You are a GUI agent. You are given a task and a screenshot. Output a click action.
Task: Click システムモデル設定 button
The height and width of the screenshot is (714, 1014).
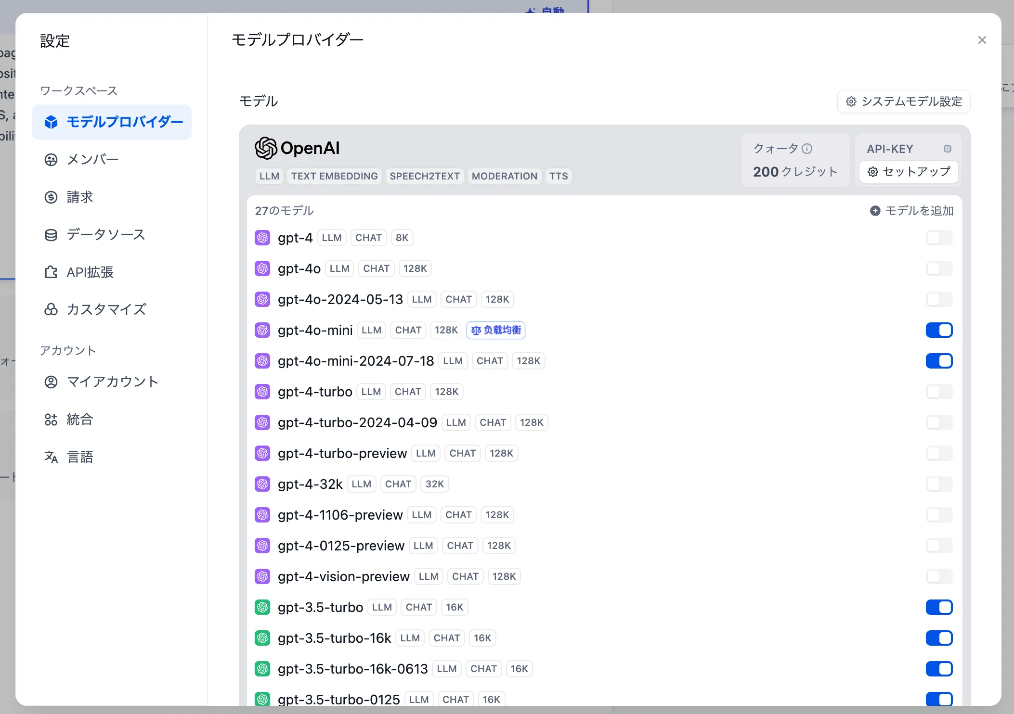[904, 102]
